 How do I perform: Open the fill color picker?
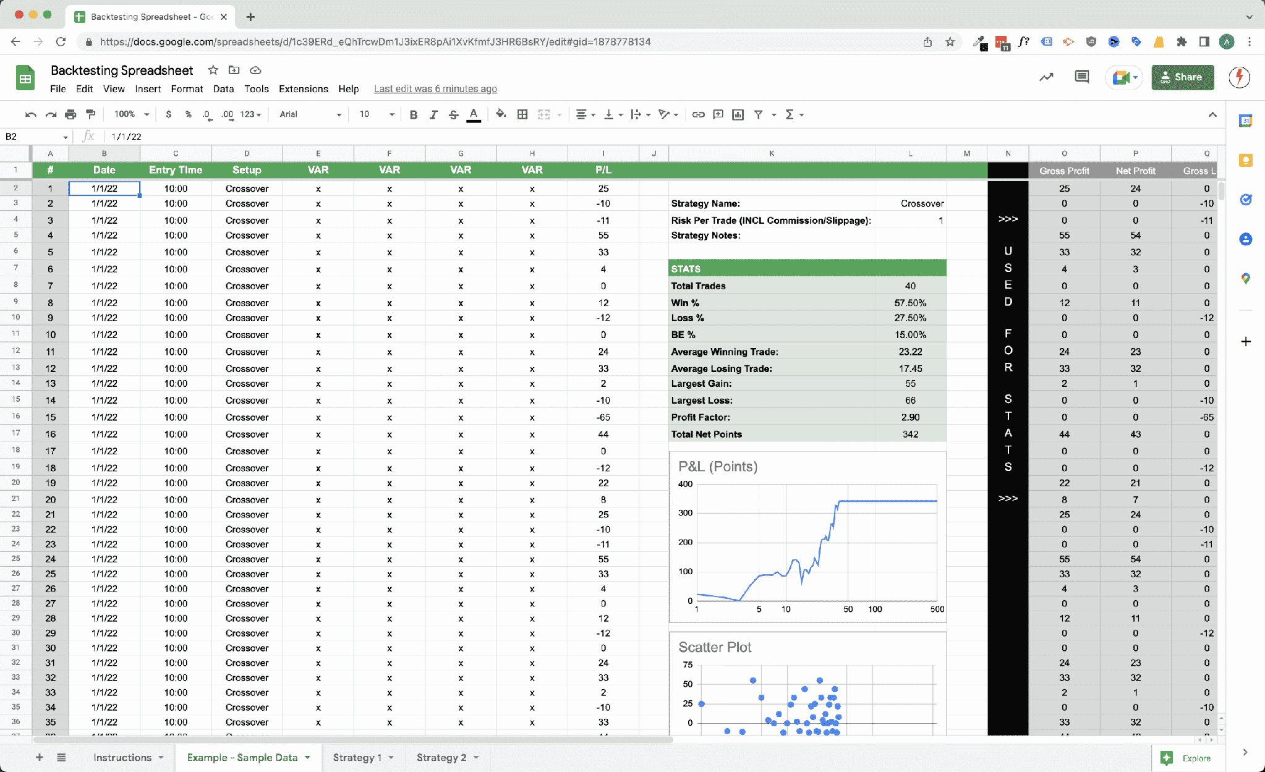pos(501,114)
